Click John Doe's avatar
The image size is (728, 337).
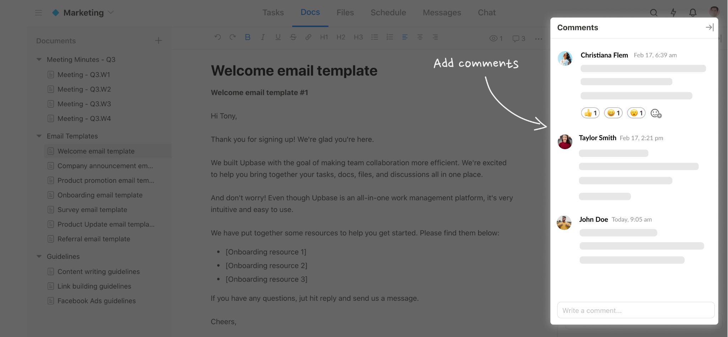[x=564, y=223]
